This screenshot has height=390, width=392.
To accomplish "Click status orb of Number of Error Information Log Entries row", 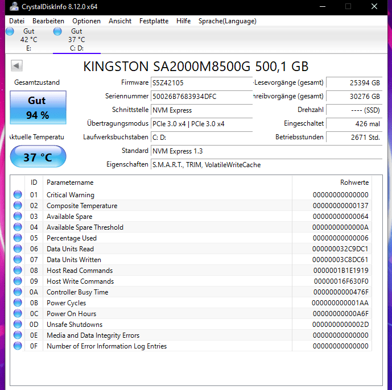I will tap(18, 346).
